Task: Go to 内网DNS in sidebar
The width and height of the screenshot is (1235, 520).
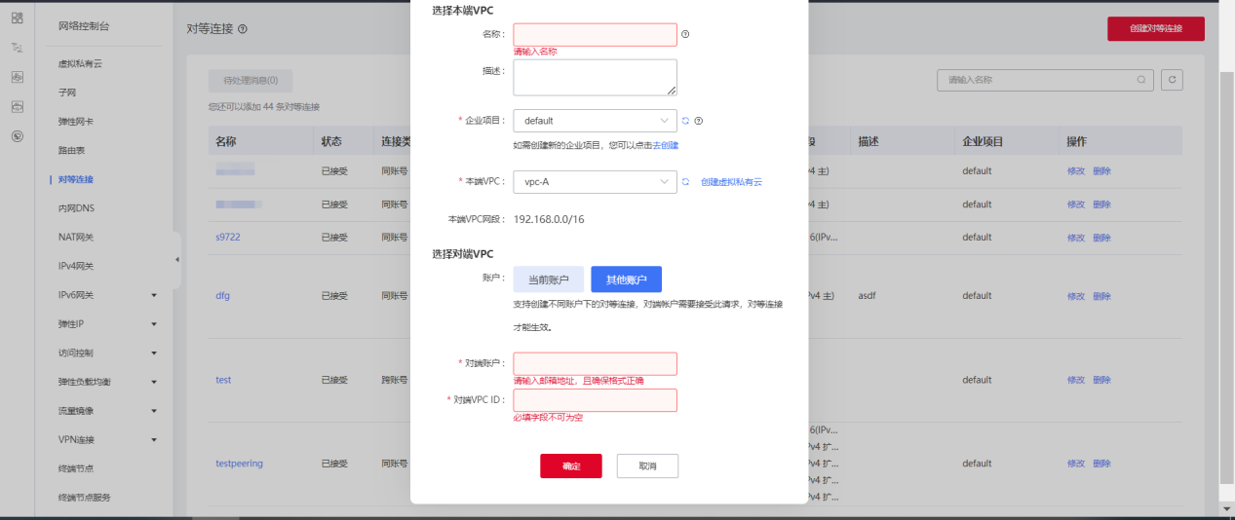Action: [x=76, y=208]
